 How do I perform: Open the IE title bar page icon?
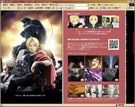click(2, 2)
